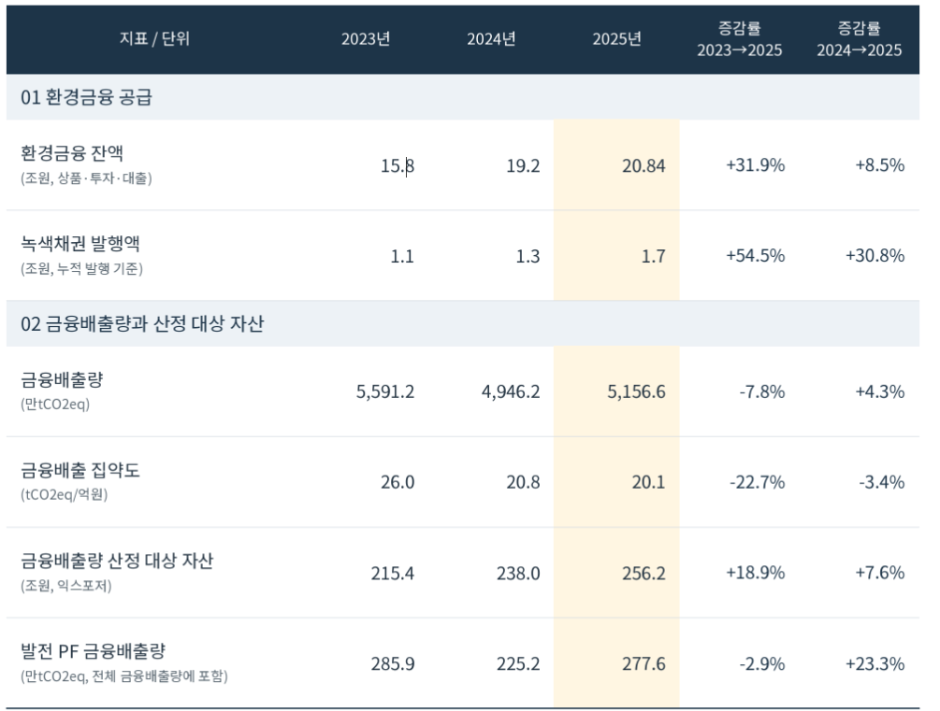
Task: Click the -22.7% change value
Action: tap(758, 482)
